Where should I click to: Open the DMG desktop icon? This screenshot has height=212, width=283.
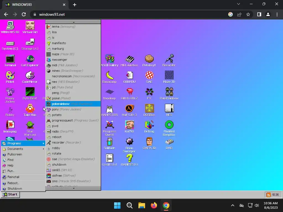pos(169,144)
